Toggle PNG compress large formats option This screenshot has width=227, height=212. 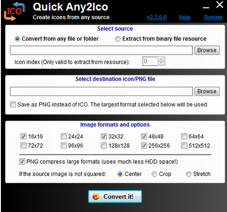point(22,162)
